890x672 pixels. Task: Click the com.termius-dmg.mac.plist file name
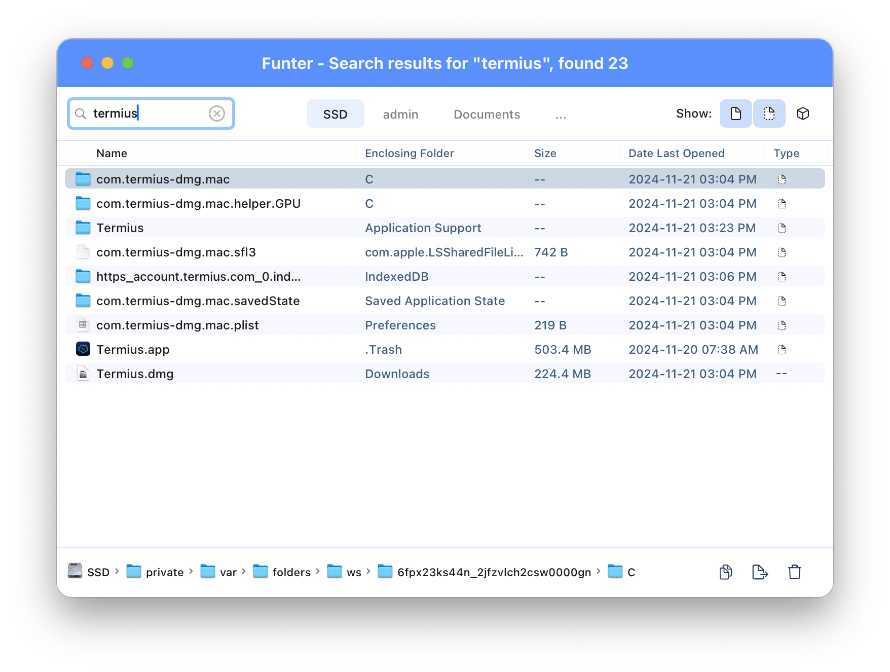tap(177, 325)
